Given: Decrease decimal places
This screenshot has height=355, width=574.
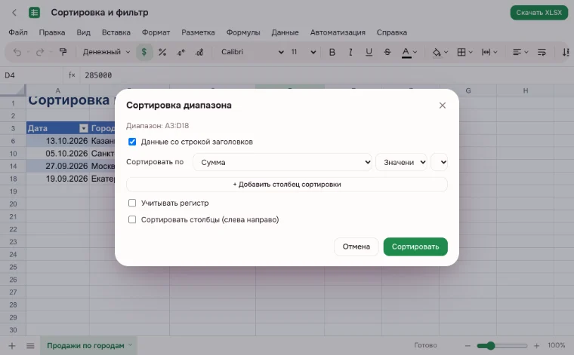Looking at the screenshot, I should [181, 52].
